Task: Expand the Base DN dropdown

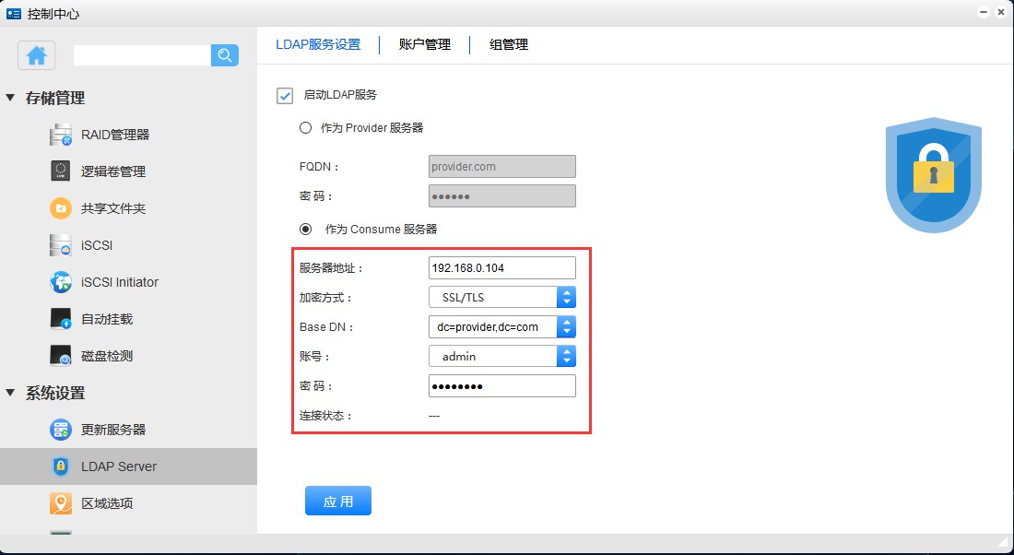Action: (566, 326)
